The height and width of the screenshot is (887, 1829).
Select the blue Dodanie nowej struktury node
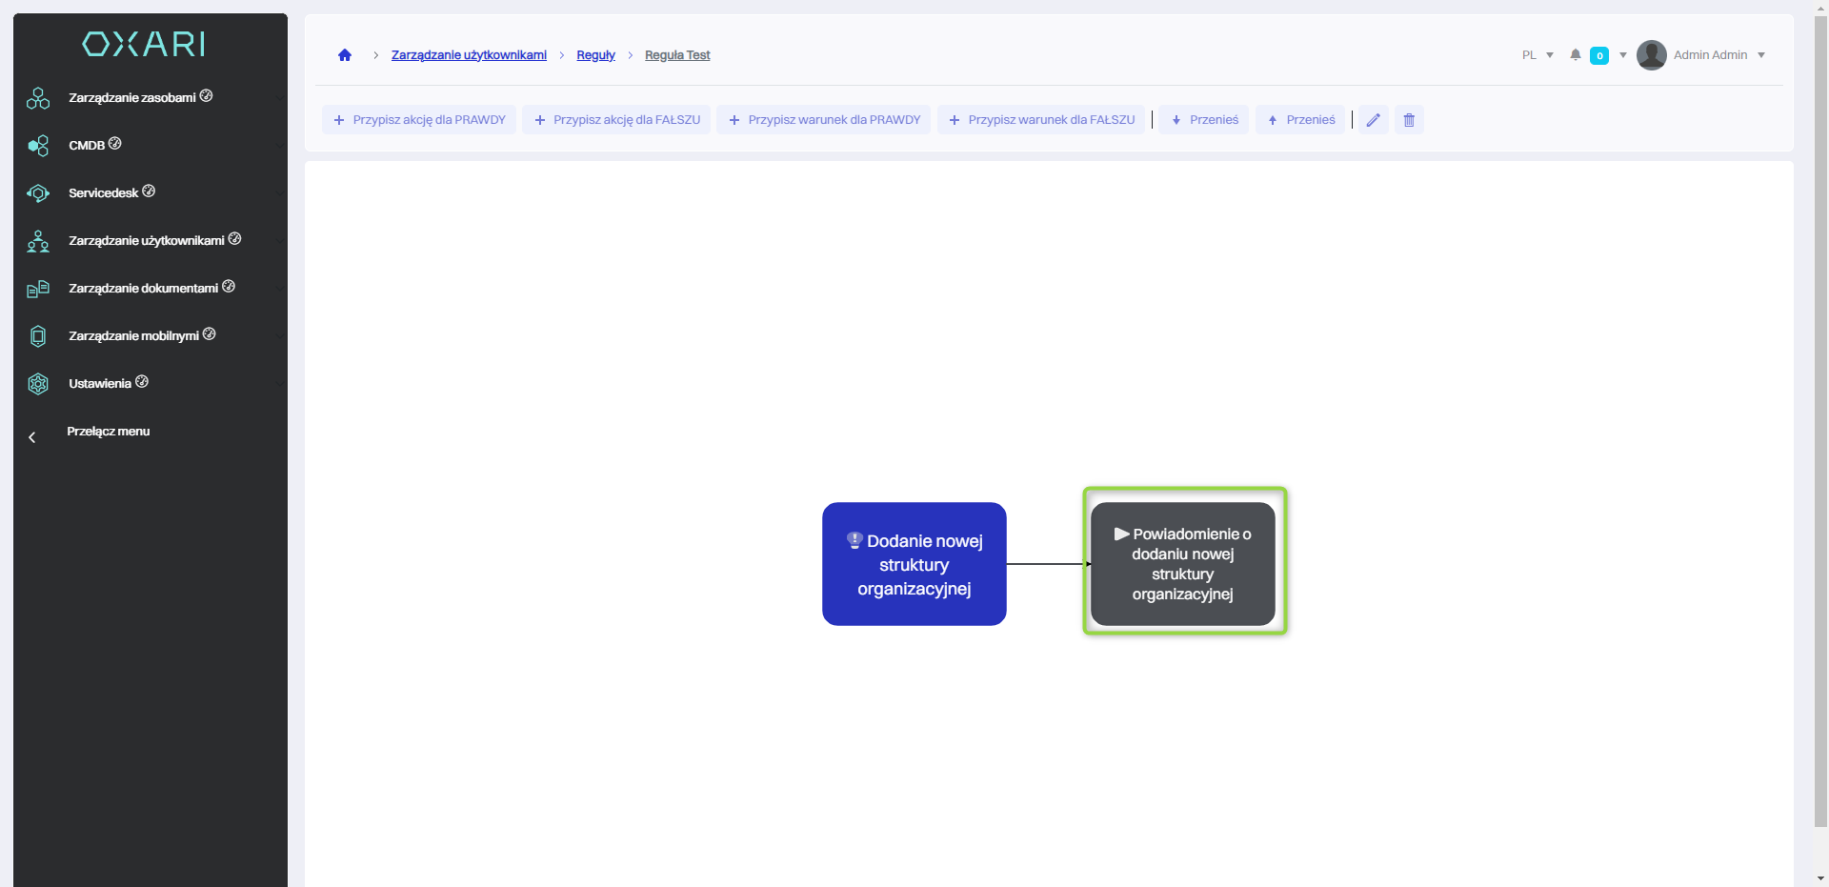914,564
